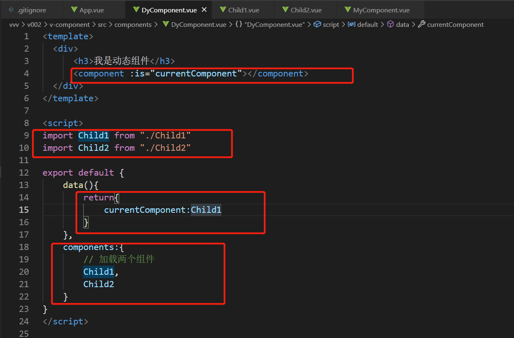Click Child2 in the line 10 import

tap(94, 148)
